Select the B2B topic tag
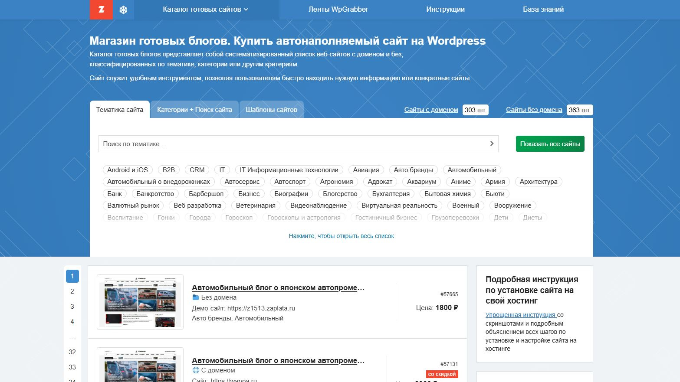The image size is (680, 382). [x=169, y=170]
